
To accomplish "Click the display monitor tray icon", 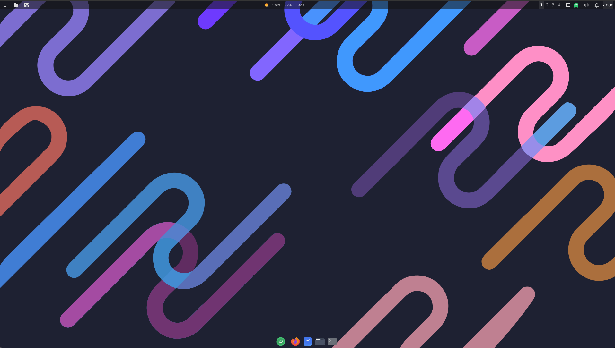I will [x=568, y=5].
